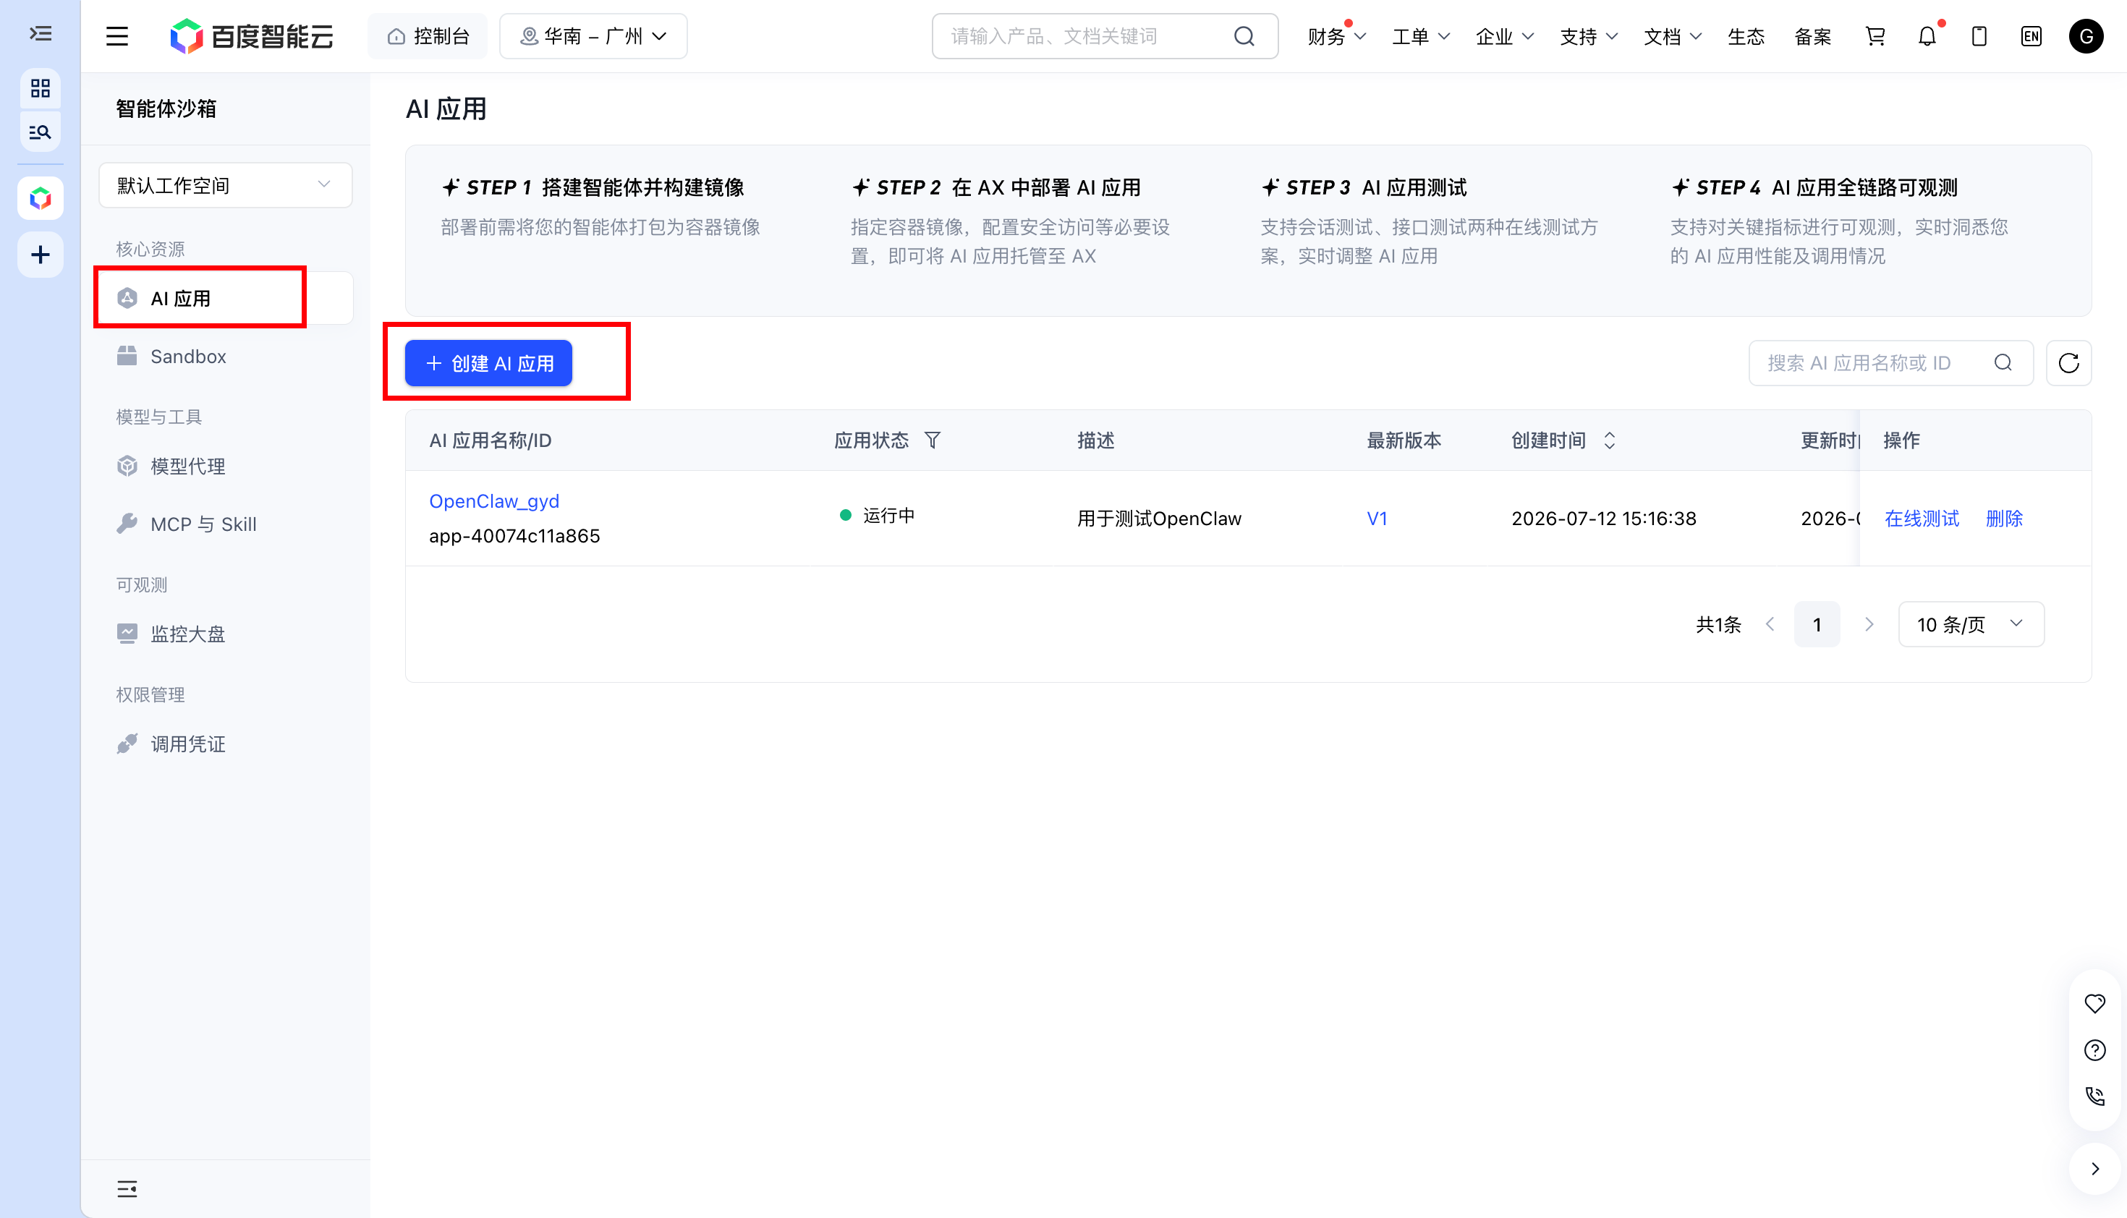Open the product grid icon in left rail

click(x=41, y=89)
